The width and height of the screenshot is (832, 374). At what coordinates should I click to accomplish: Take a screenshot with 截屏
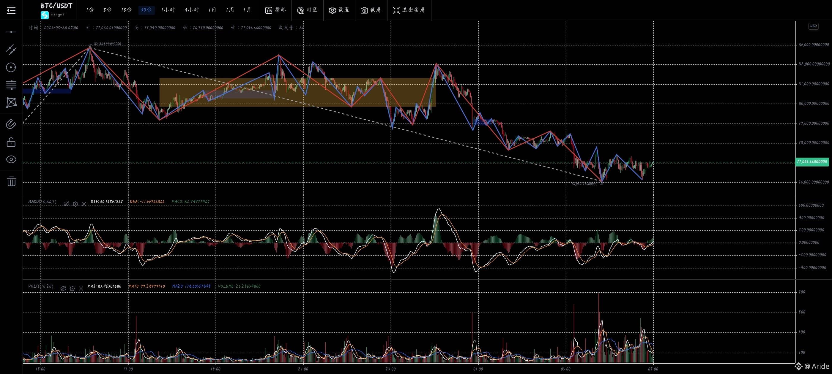[371, 10]
